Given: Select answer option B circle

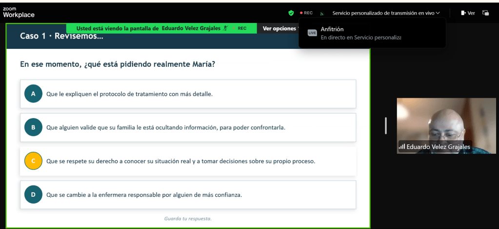Looking at the screenshot, I should pyautogui.click(x=33, y=127).
